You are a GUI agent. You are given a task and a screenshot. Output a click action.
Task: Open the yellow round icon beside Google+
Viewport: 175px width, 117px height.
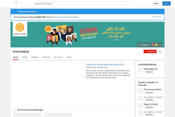(x=156, y=45)
